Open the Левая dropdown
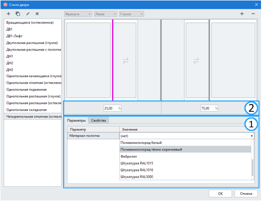Screen dimensions: 262x202 105,14
